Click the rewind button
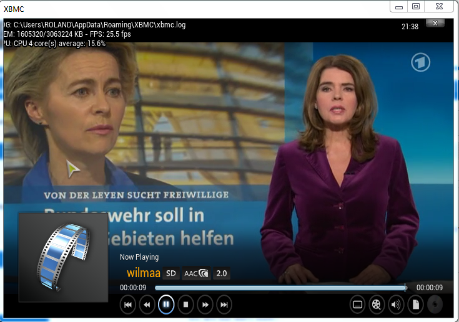This screenshot has height=322, width=459. (x=147, y=305)
